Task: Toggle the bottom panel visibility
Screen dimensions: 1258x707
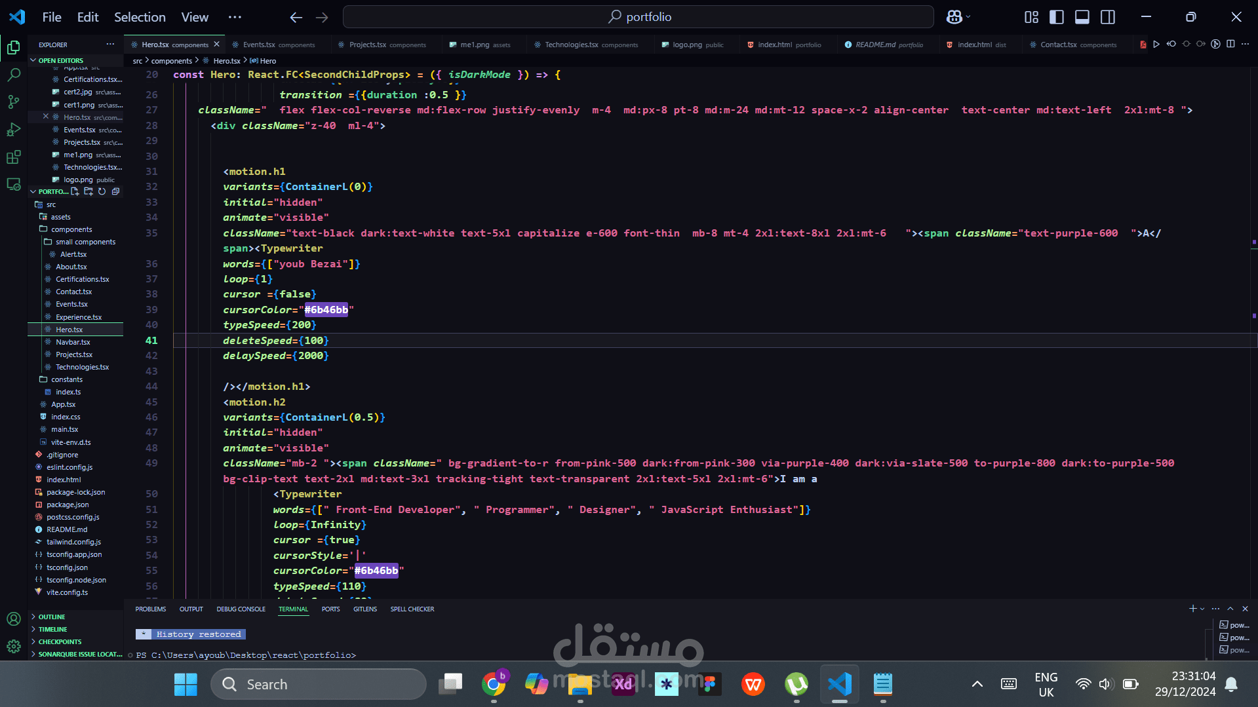Action: click(1082, 17)
